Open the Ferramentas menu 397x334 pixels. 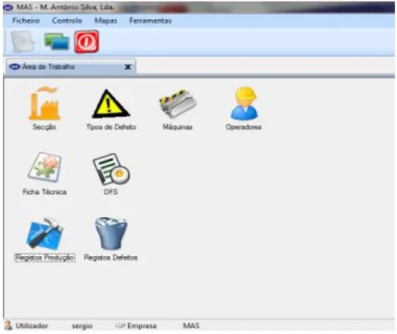tap(150, 20)
